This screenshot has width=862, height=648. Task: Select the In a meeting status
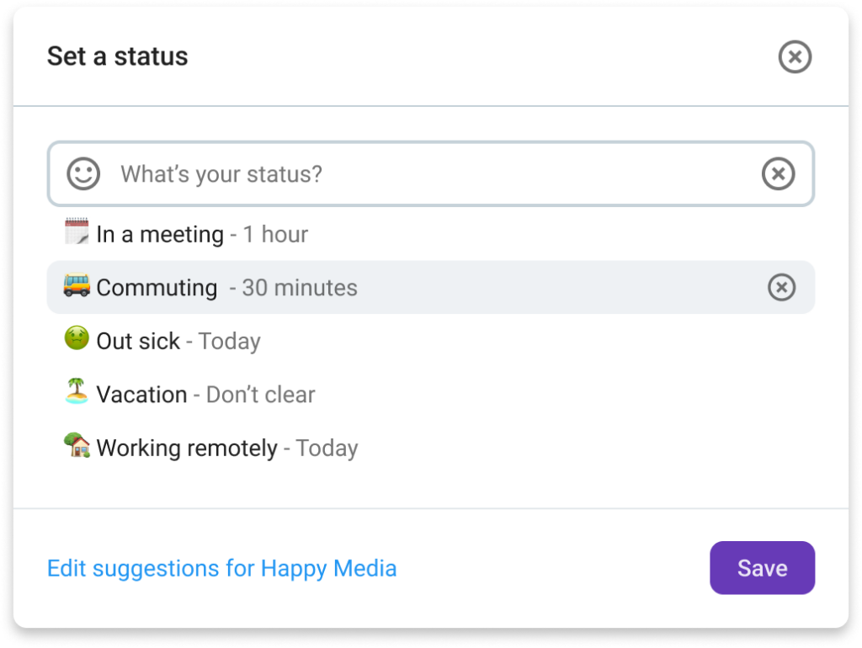pos(160,234)
